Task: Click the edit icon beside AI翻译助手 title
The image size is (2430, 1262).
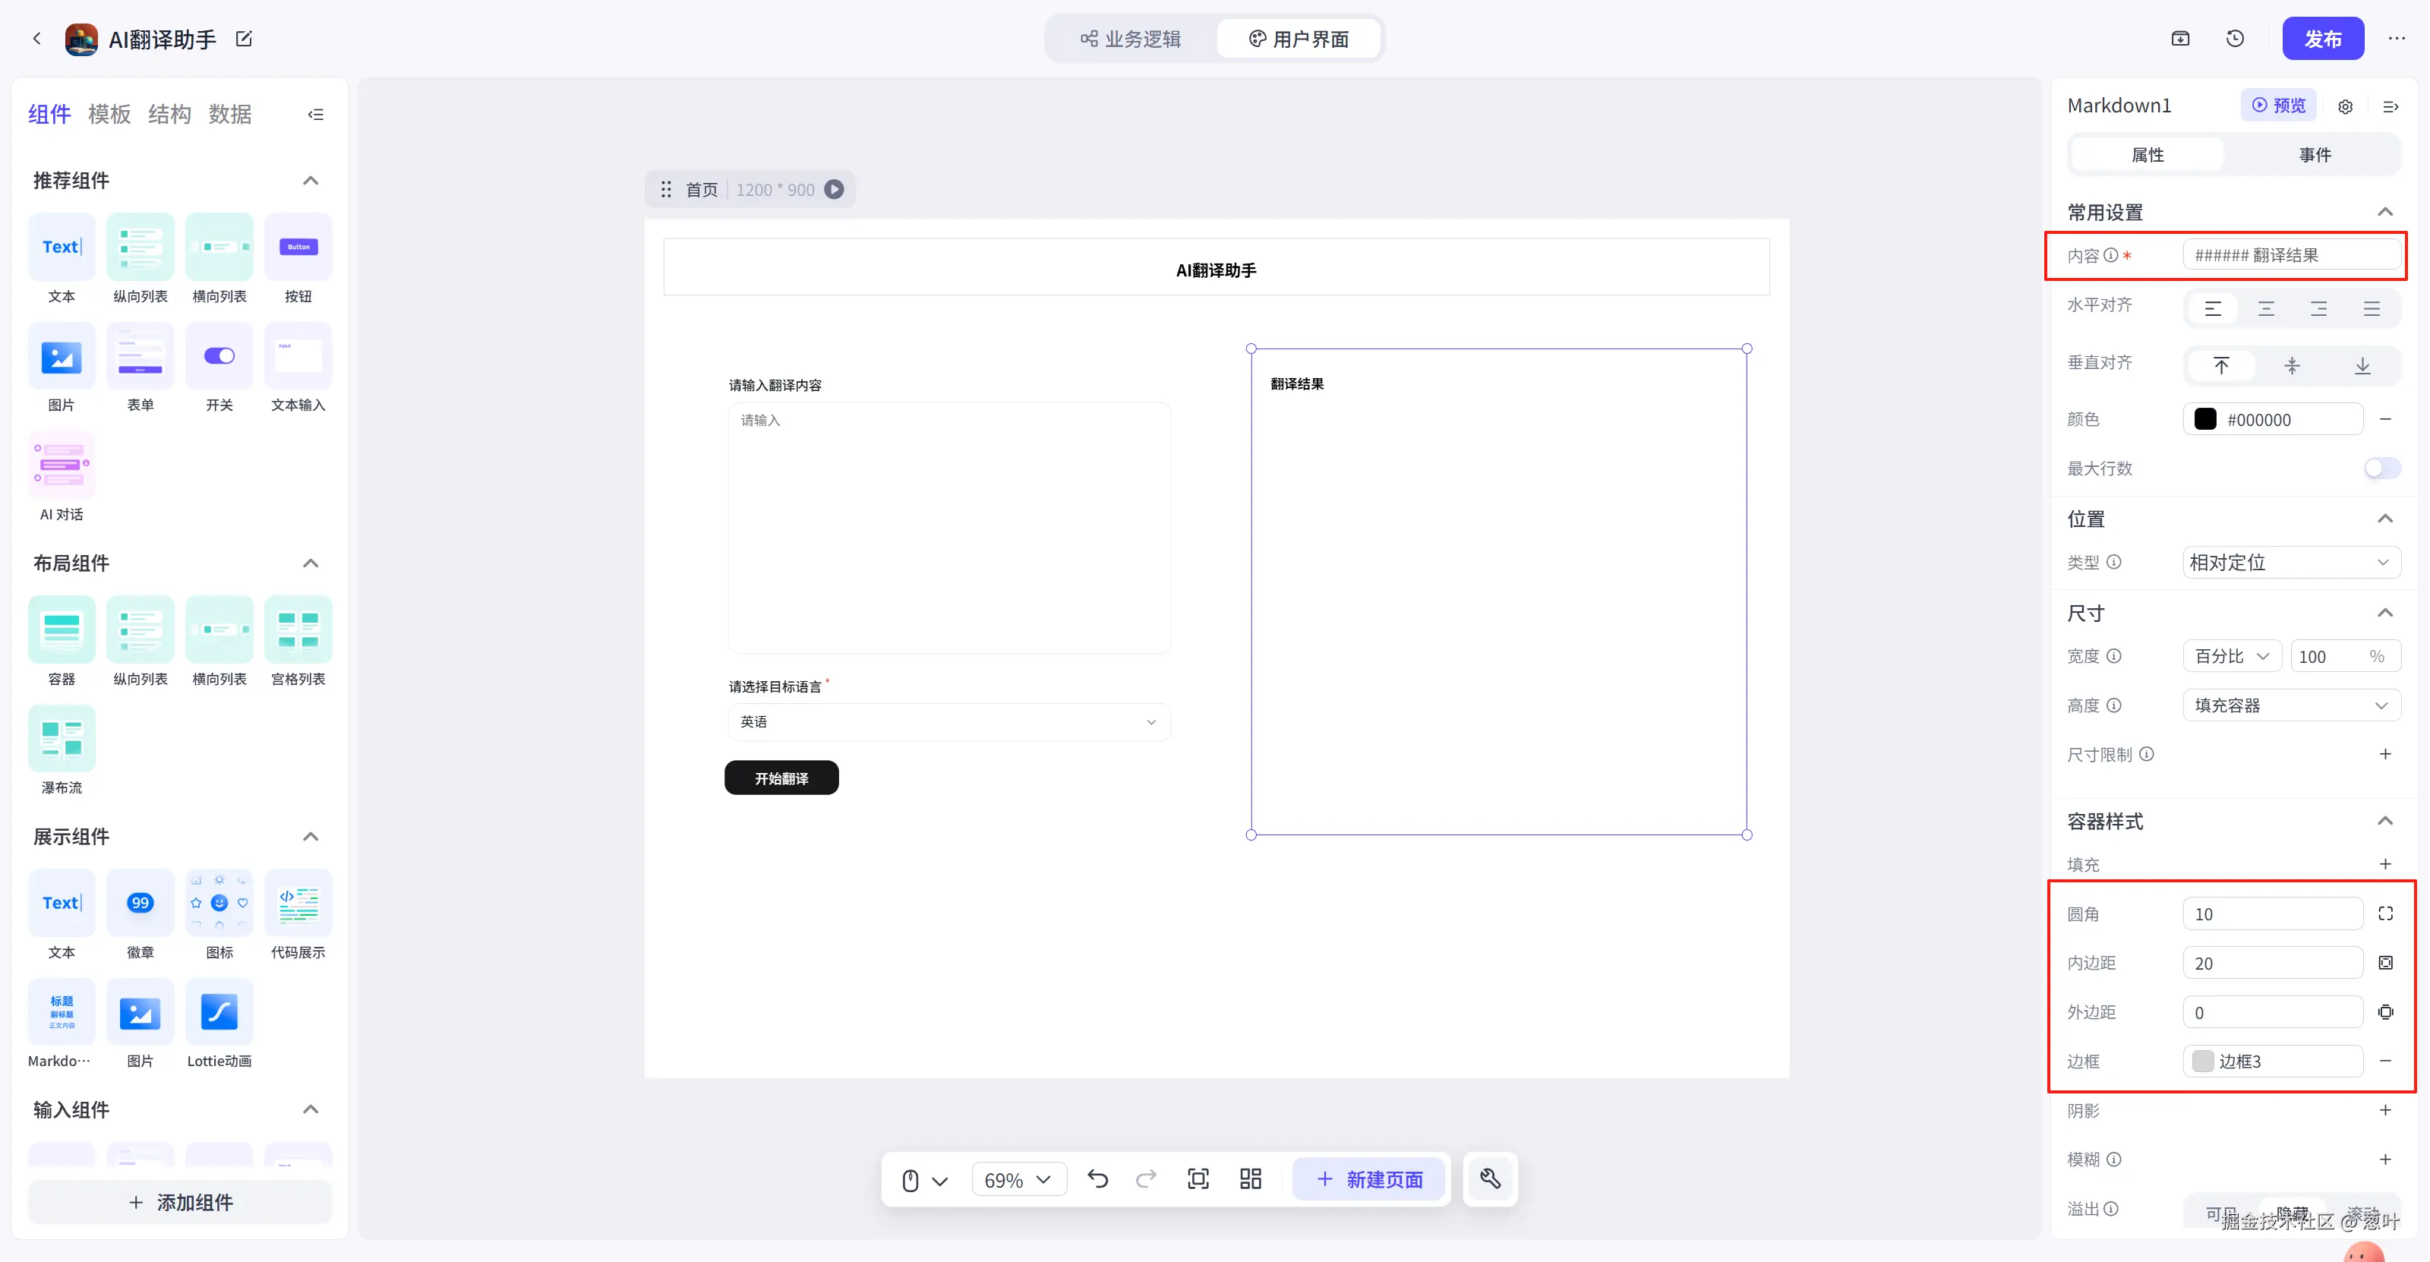Action: (x=245, y=39)
